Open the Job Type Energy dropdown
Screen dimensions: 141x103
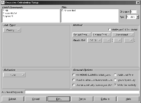(12, 30)
